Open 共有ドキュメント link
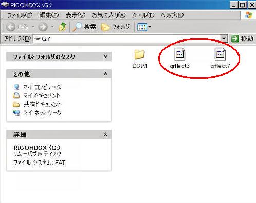Viewport: 256px width, 203px height. [x=43, y=104]
